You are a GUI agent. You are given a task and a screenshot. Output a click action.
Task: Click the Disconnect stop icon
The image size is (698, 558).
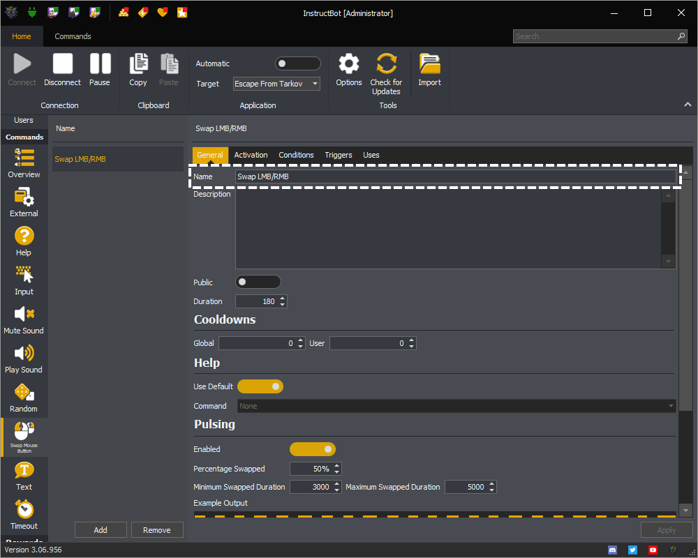pyautogui.click(x=62, y=64)
